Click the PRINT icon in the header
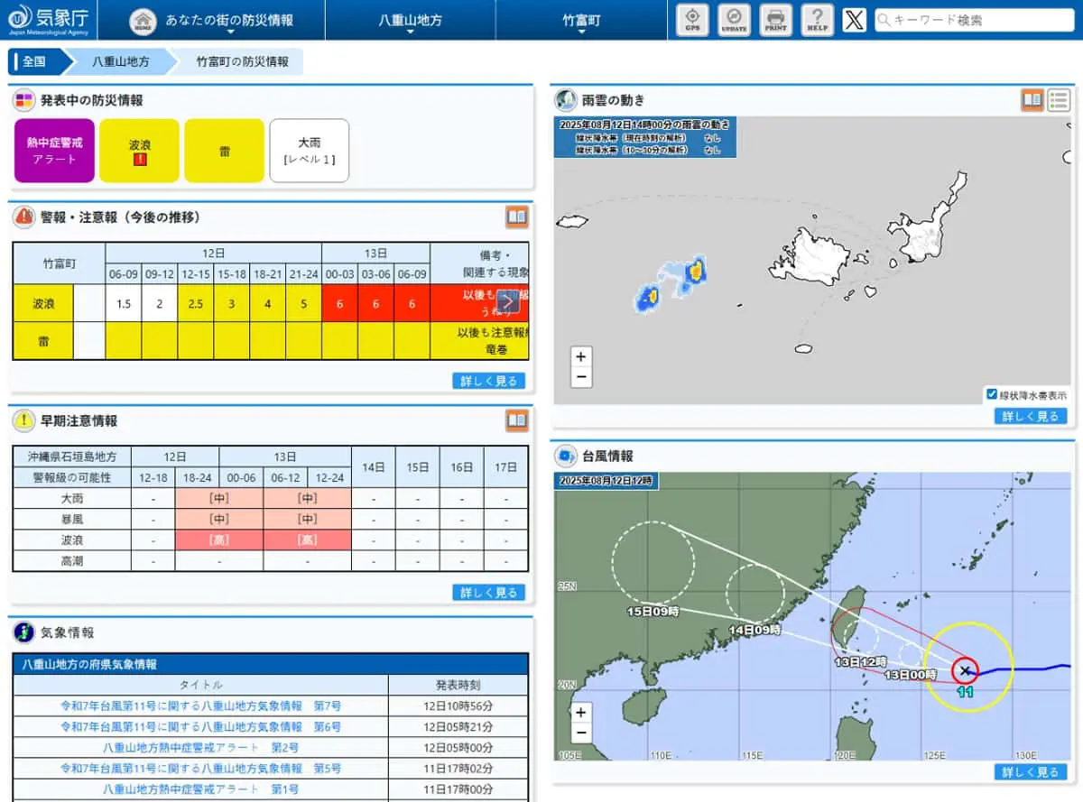This screenshot has height=802, width=1083. pos(775,19)
